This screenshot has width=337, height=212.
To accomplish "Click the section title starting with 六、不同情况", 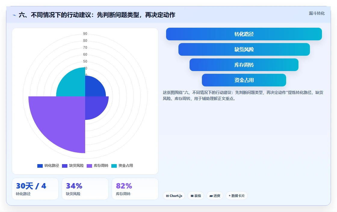I will 97,15.
